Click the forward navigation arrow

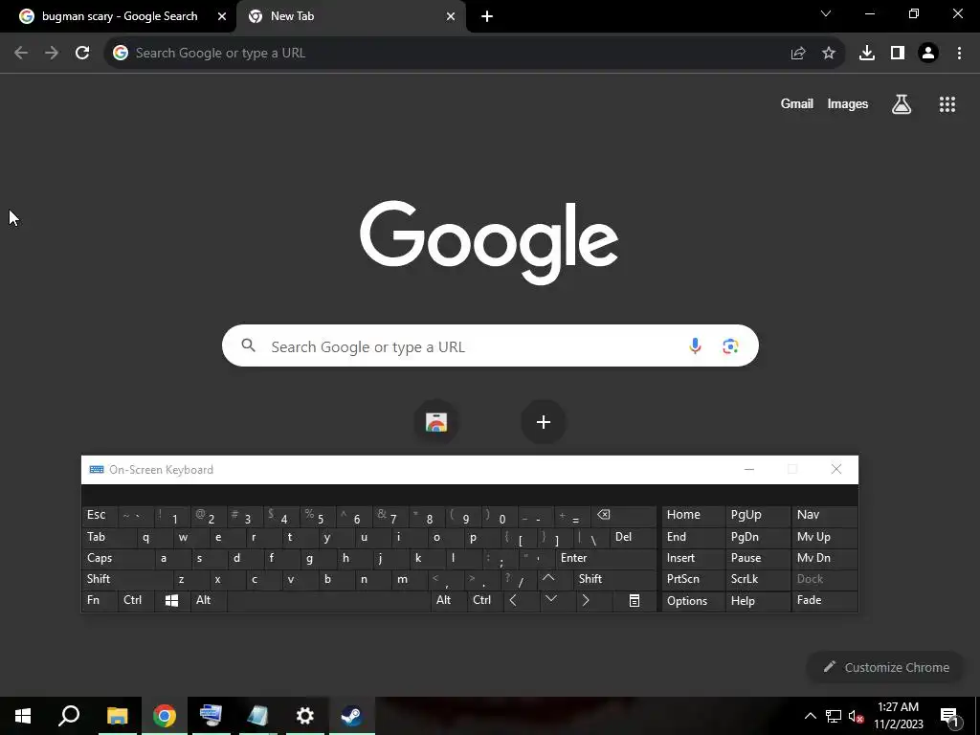click(x=52, y=53)
